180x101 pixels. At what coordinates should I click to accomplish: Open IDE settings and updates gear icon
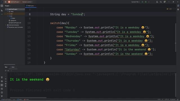[x=165, y=2]
